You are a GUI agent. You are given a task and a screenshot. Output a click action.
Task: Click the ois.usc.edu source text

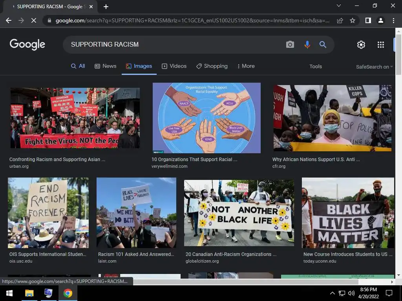[x=21, y=261]
